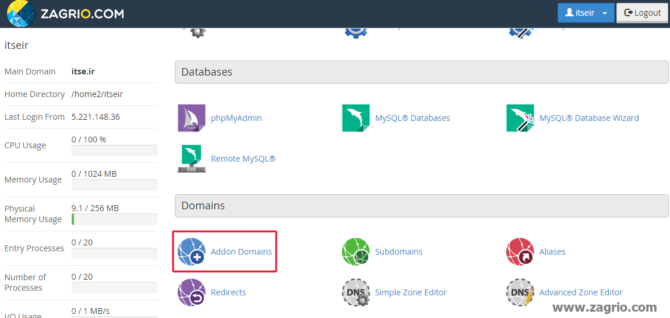Image resolution: width=670 pixels, height=318 pixels.
Task: Select main domain value itse.ir
Action: click(x=83, y=71)
